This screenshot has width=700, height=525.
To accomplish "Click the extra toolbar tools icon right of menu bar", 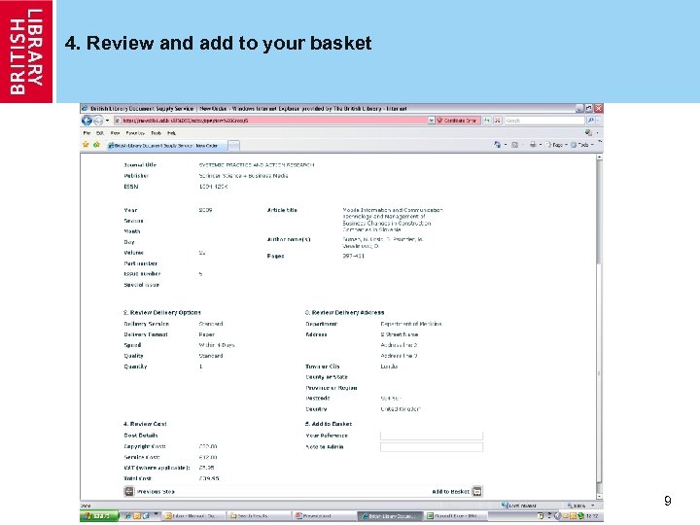I will click(x=588, y=133).
